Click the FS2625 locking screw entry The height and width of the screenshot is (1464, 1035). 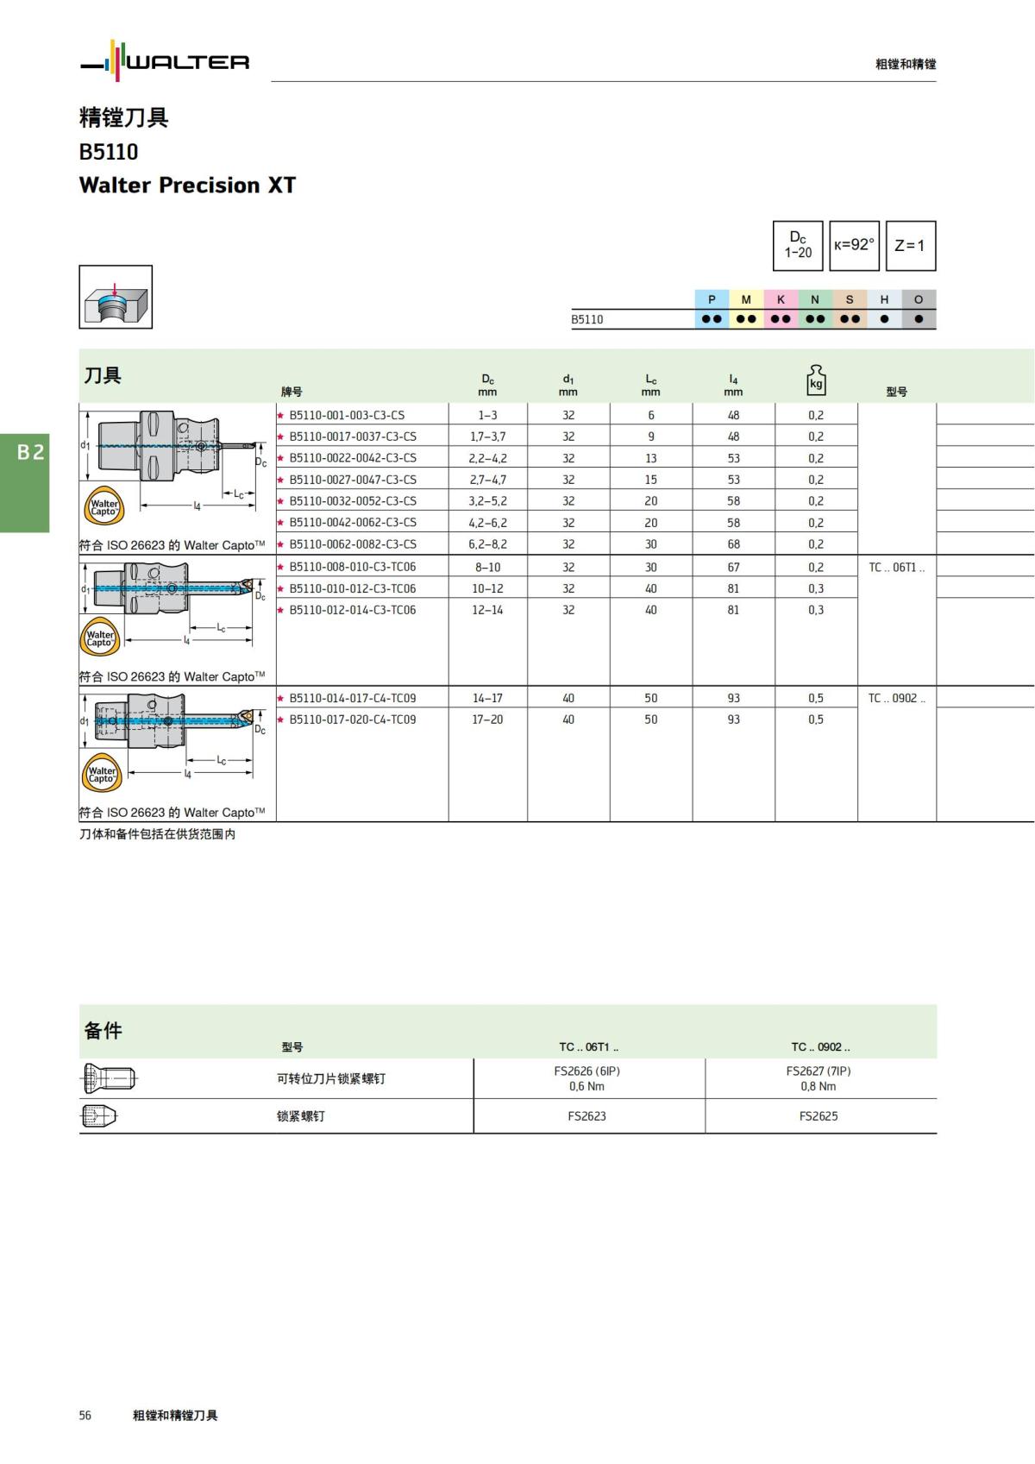[x=819, y=1115]
